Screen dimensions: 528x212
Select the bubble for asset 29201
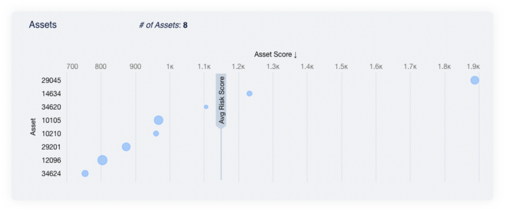[126, 147]
